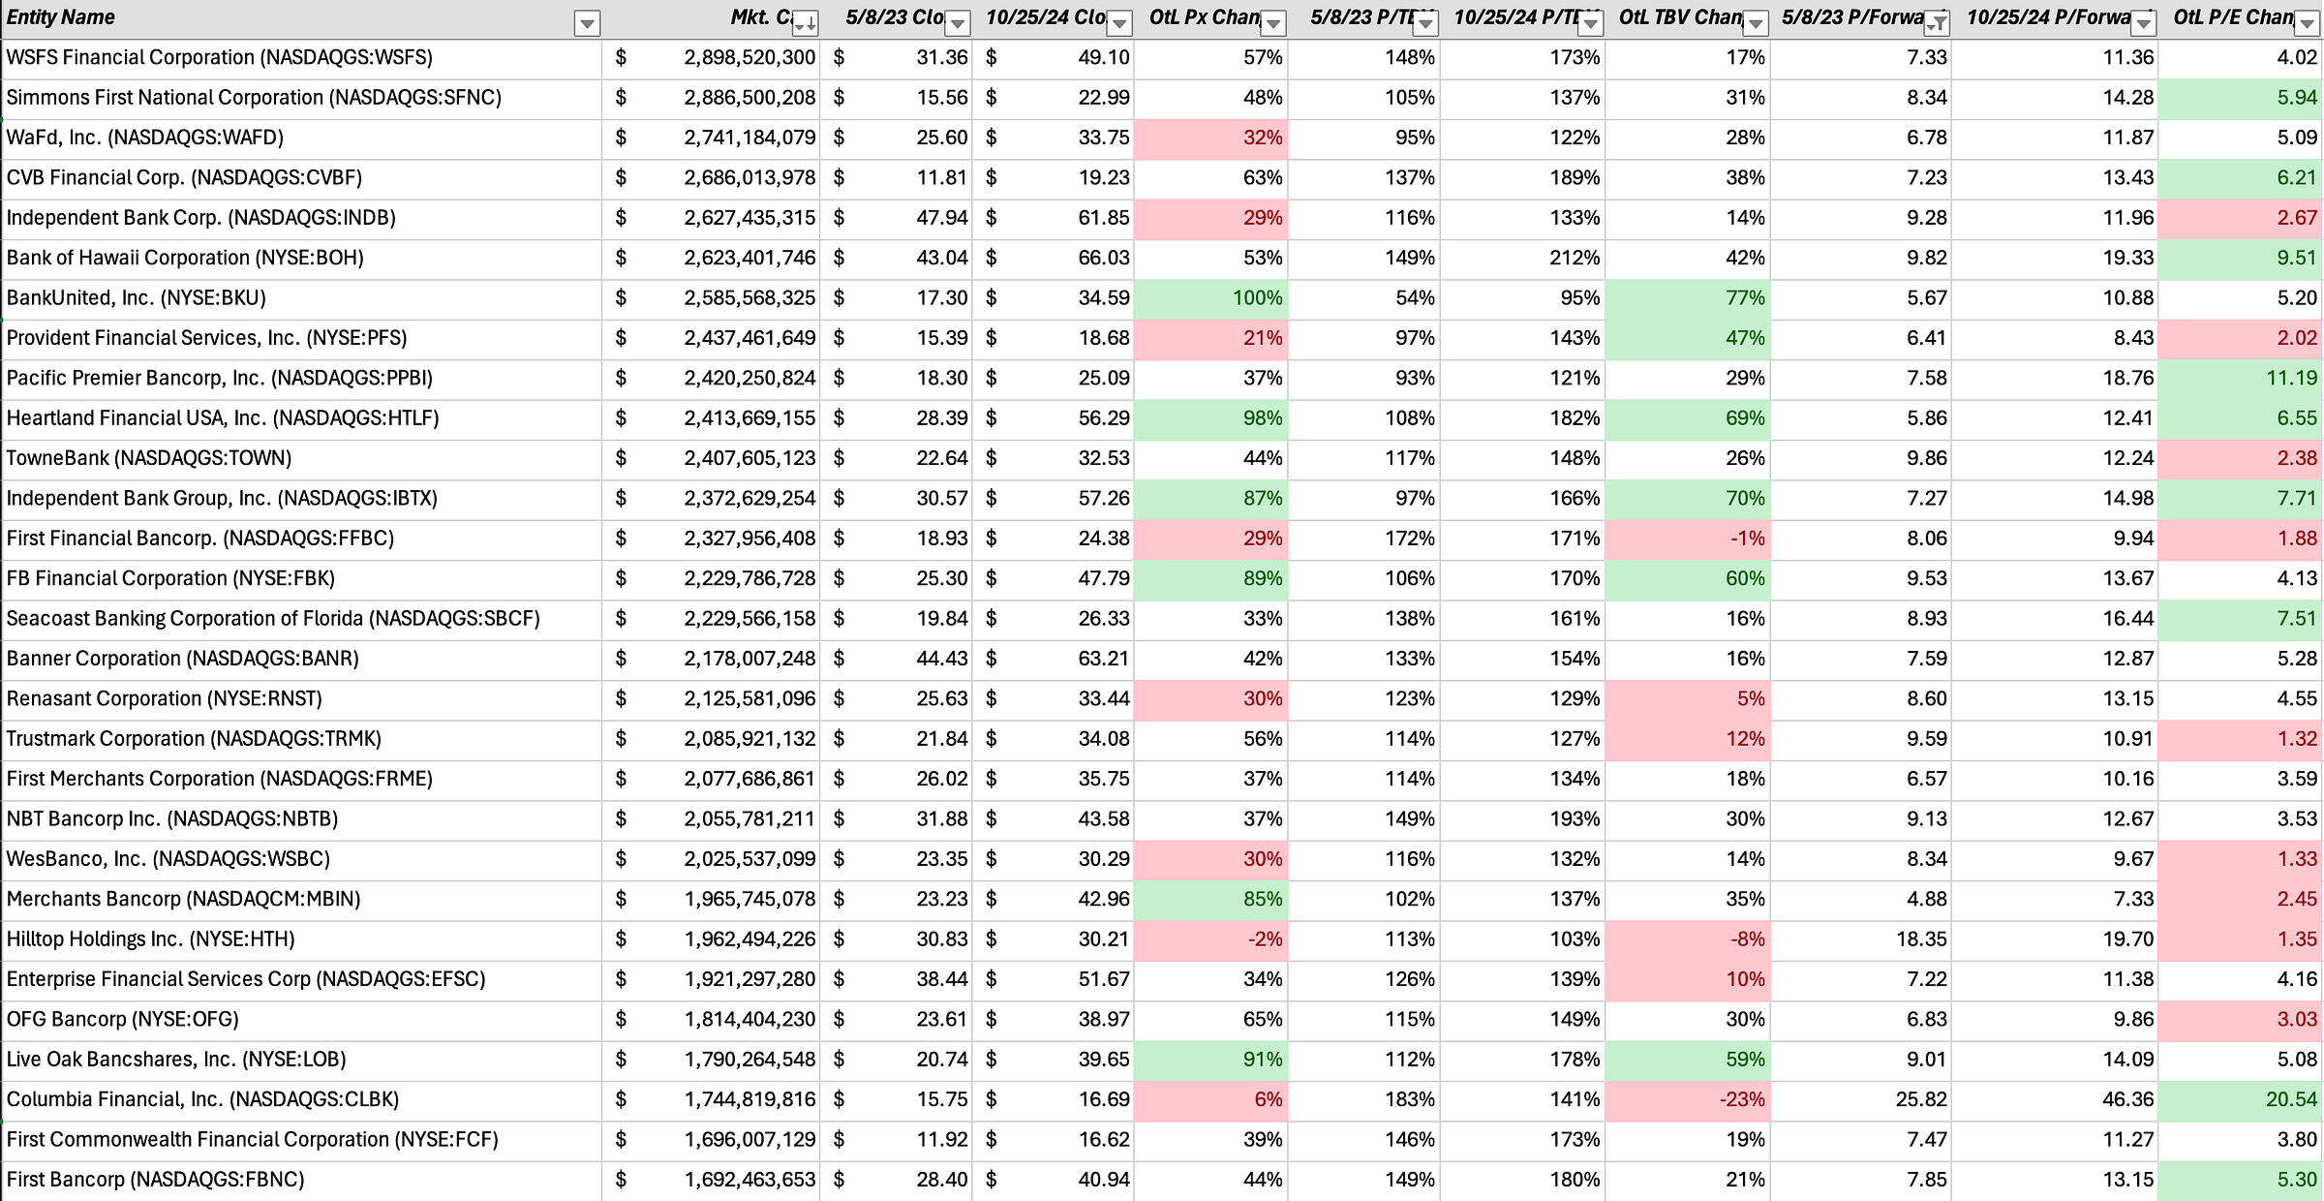Screen dimensions: 2324x1201
Task: Select the 183% P/TBV value for Columbia Financial
Action: click(x=1364, y=1099)
